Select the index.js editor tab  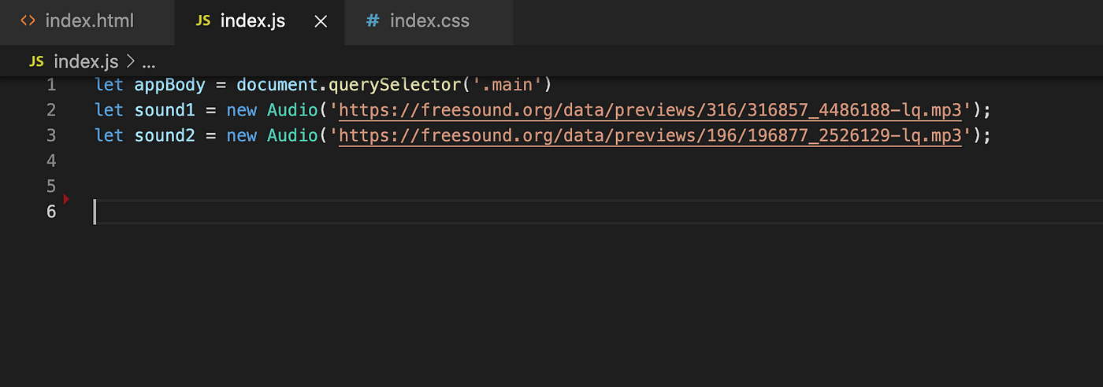(x=259, y=21)
